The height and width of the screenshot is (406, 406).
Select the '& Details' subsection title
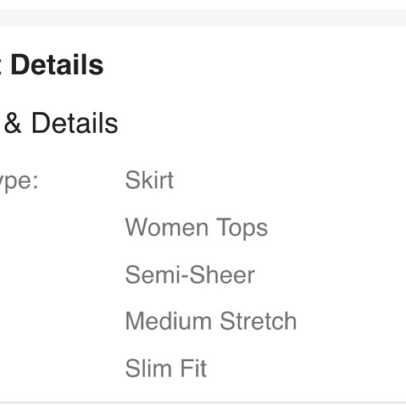(61, 123)
